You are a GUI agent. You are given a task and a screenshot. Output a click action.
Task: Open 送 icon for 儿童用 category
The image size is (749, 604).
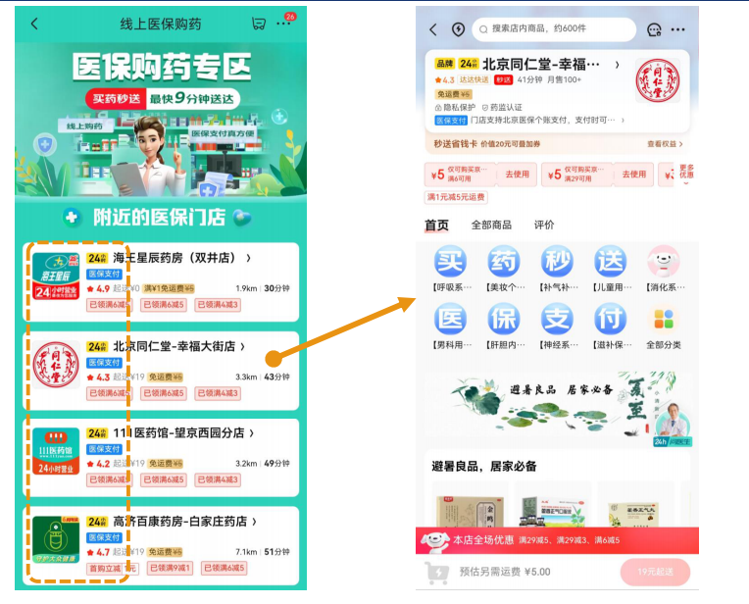(x=611, y=262)
